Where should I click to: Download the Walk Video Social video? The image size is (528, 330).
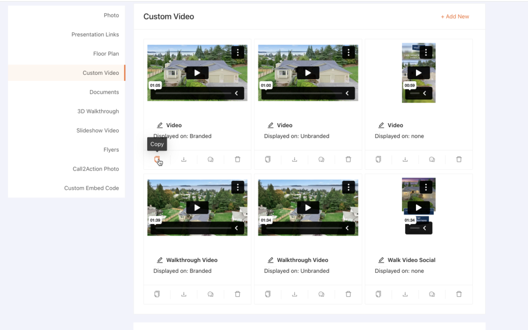tap(405, 294)
